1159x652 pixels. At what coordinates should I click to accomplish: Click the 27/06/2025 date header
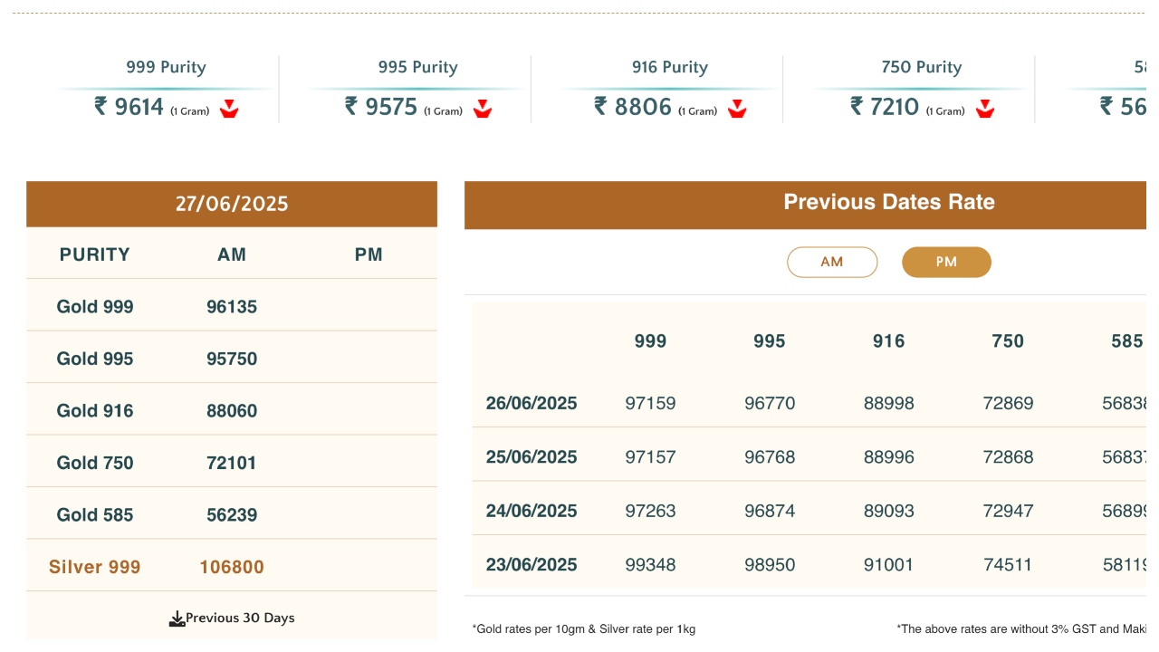point(232,204)
